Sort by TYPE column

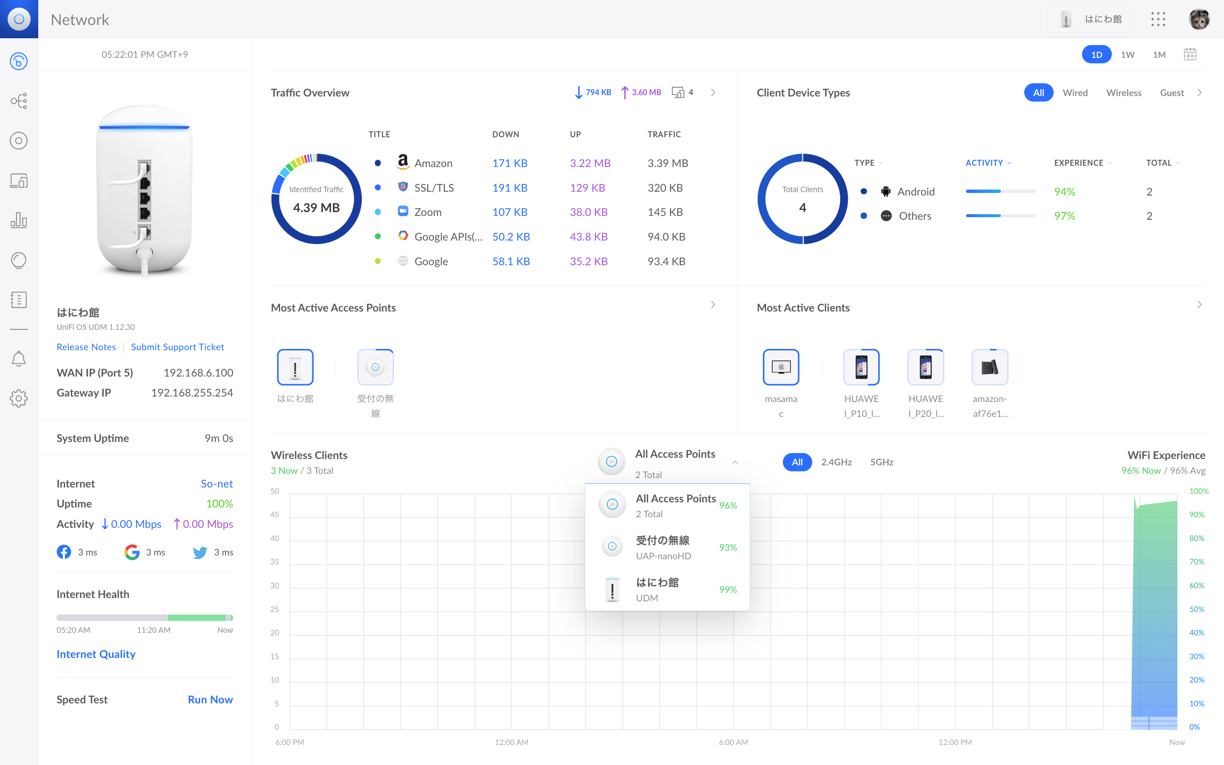click(x=868, y=163)
